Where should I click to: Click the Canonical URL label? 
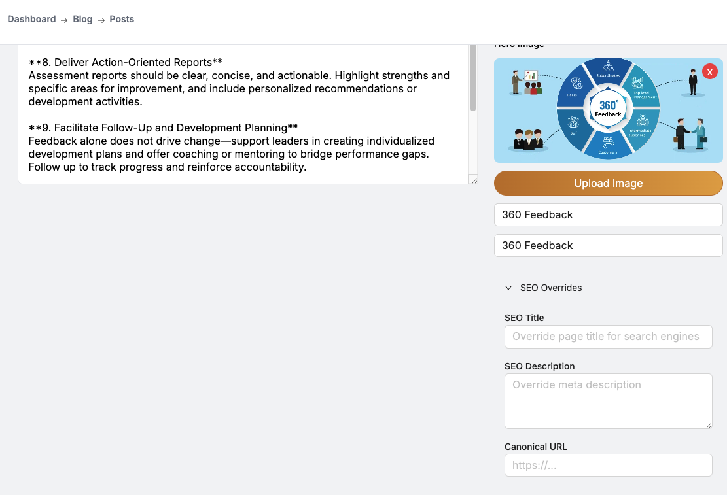pos(536,447)
